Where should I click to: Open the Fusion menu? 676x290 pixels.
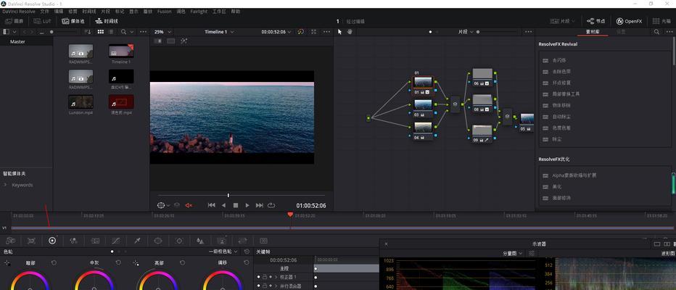coord(164,11)
